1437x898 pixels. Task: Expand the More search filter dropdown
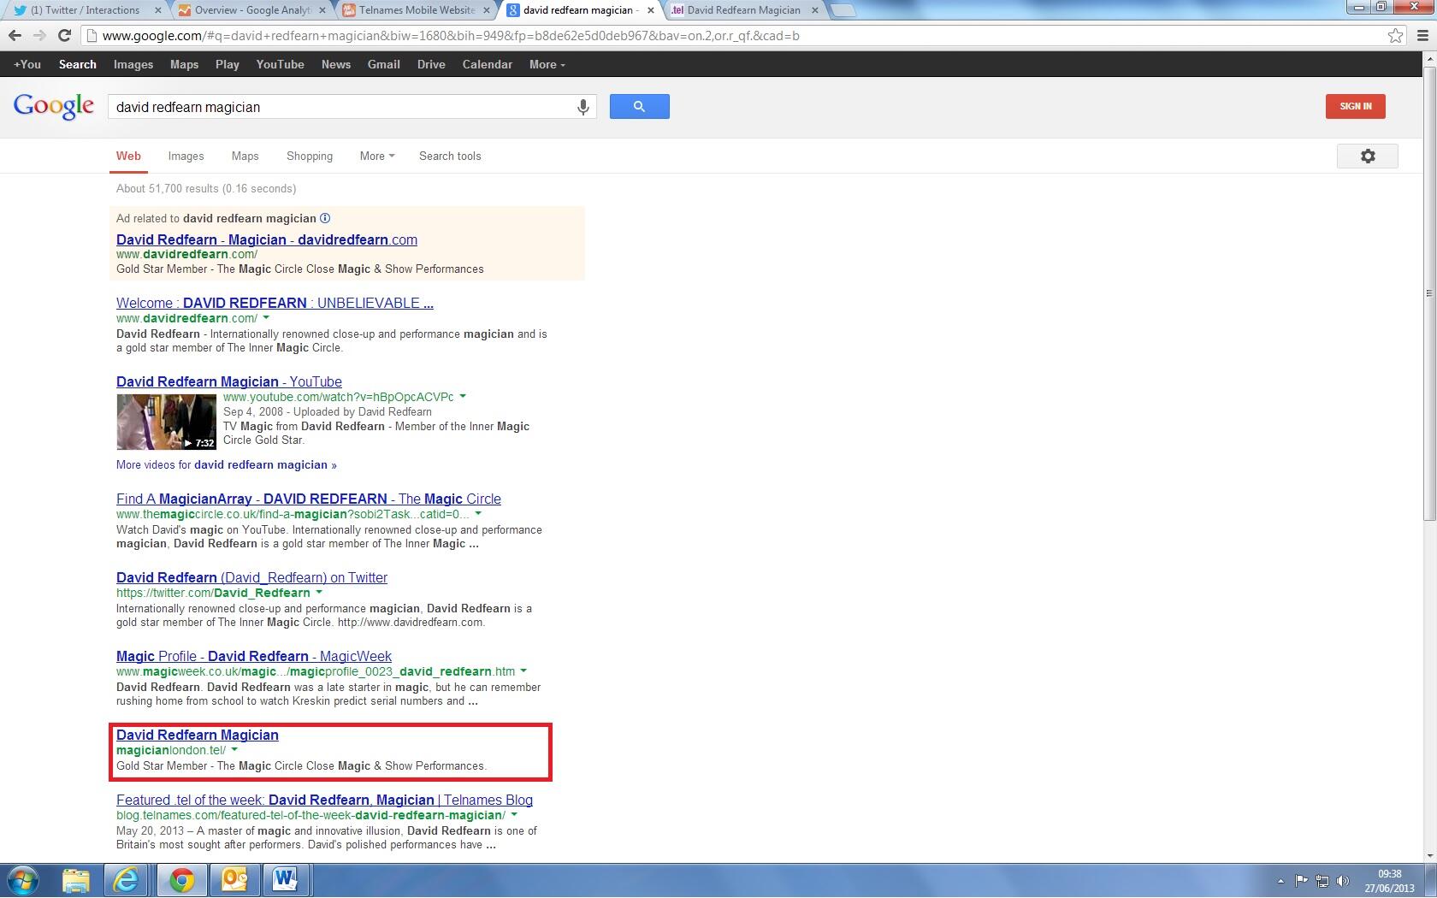(x=377, y=157)
